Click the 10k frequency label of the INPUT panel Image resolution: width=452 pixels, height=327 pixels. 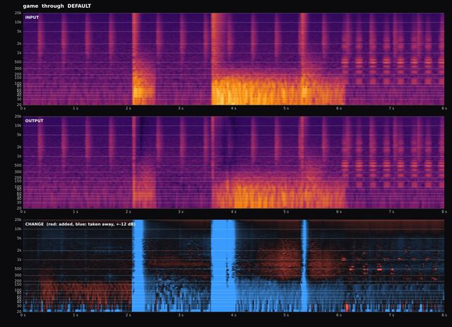click(18, 22)
